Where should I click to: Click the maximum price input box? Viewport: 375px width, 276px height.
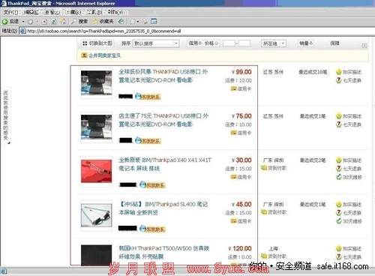click(244, 43)
